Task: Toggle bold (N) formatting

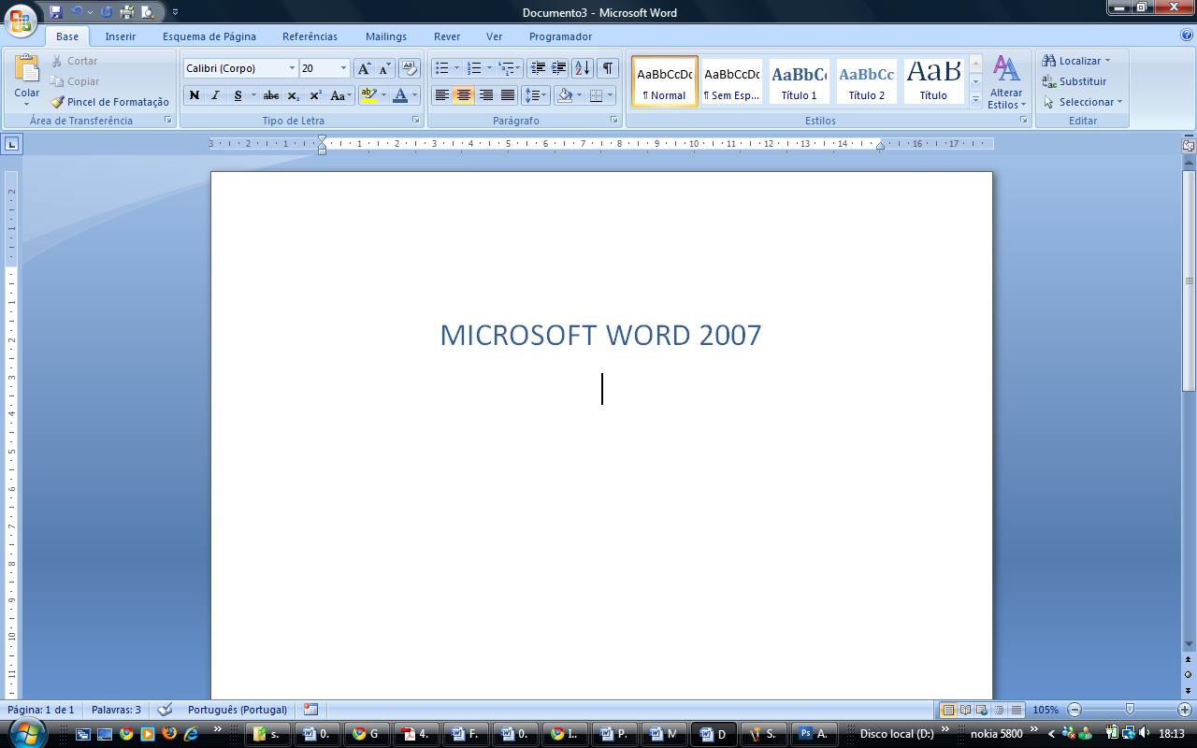Action: (x=195, y=95)
